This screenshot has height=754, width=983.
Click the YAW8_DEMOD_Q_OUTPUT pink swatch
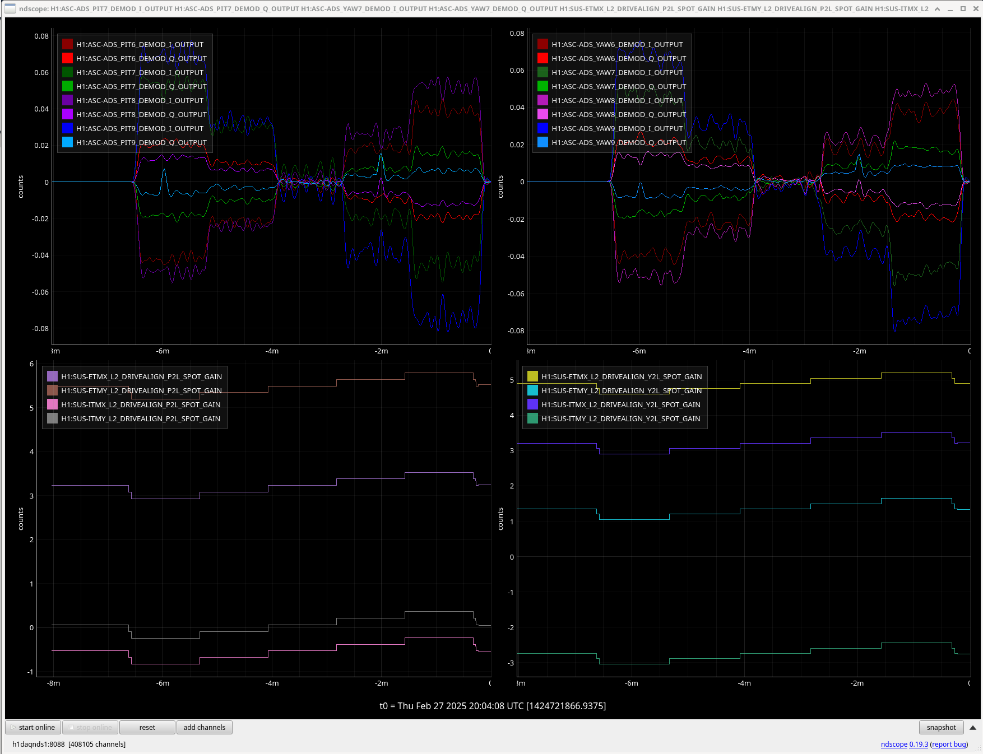pos(542,114)
